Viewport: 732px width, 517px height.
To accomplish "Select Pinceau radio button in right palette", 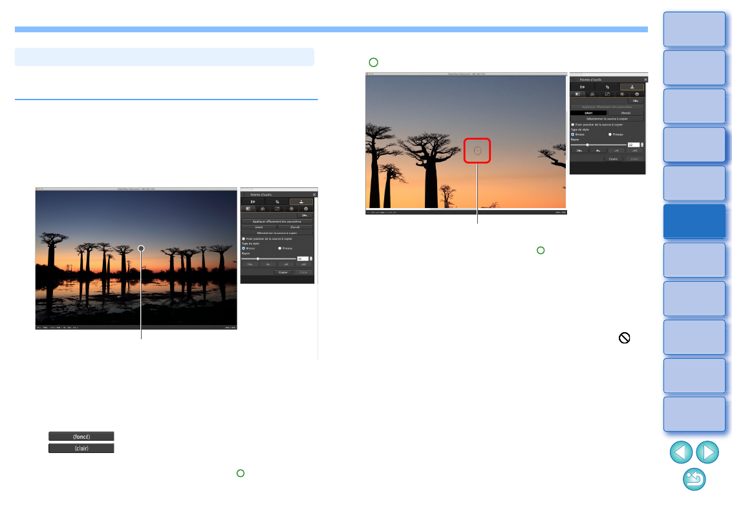I will click(x=610, y=134).
